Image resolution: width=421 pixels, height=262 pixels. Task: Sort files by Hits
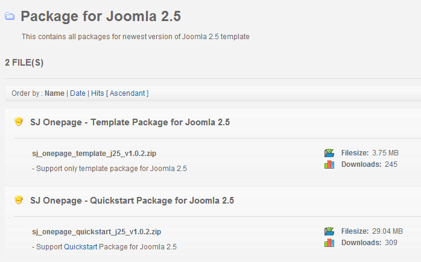(98, 93)
